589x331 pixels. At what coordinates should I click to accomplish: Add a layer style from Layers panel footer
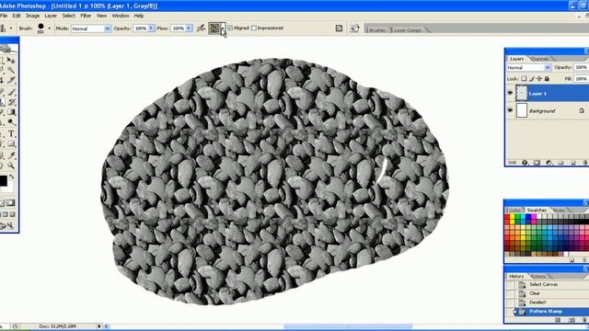[525, 163]
